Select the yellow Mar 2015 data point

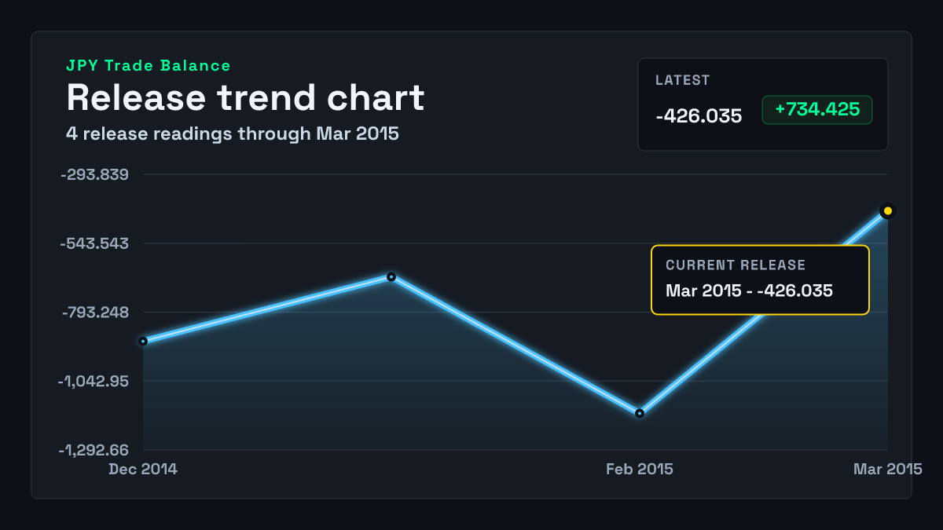(x=888, y=210)
